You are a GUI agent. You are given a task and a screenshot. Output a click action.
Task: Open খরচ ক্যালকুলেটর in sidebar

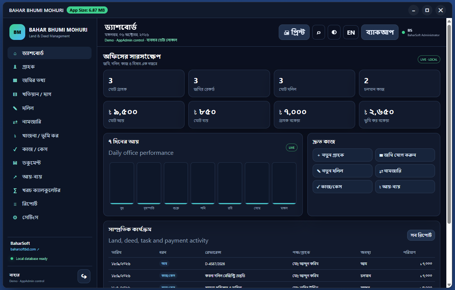coord(49,190)
